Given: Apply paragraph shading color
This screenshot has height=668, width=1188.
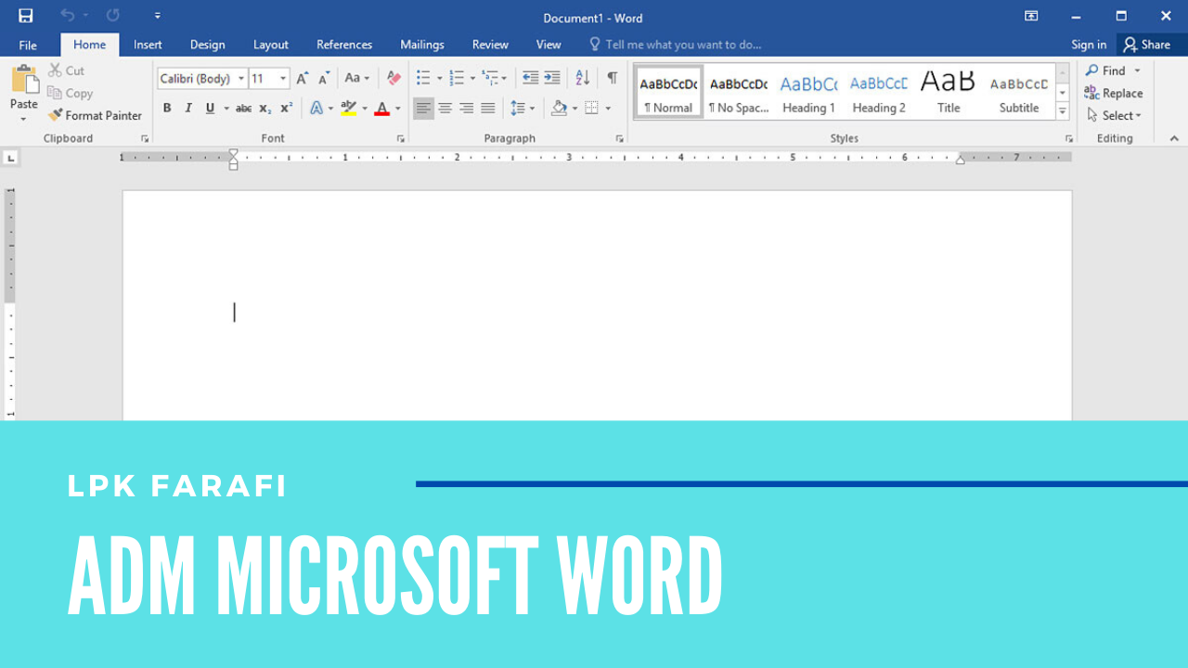Looking at the screenshot, I should point(559,109).
